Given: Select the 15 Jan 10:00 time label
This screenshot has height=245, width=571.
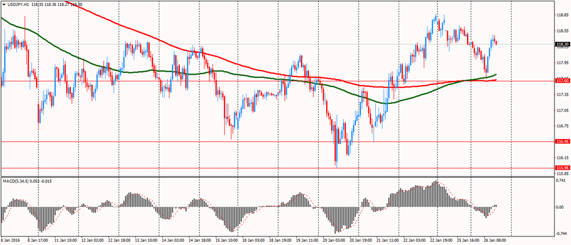Looking at the screenshot, I should click(x=226, y=240).
